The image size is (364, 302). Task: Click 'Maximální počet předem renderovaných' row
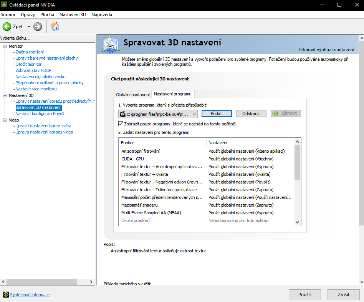[206, 197]
